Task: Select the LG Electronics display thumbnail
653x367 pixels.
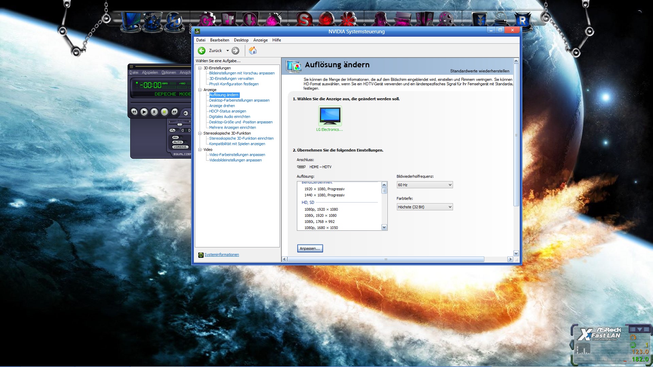Action: (x=330, y=116)
